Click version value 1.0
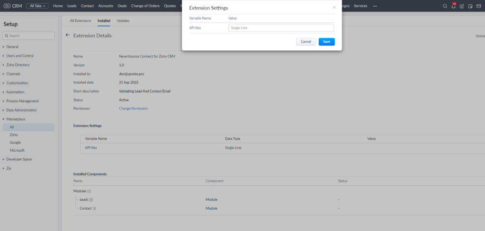Viewport: 485px width, 231px height. 122,65
